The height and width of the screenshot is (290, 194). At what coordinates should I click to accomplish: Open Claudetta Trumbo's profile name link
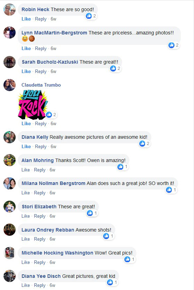tap(41, 85)
